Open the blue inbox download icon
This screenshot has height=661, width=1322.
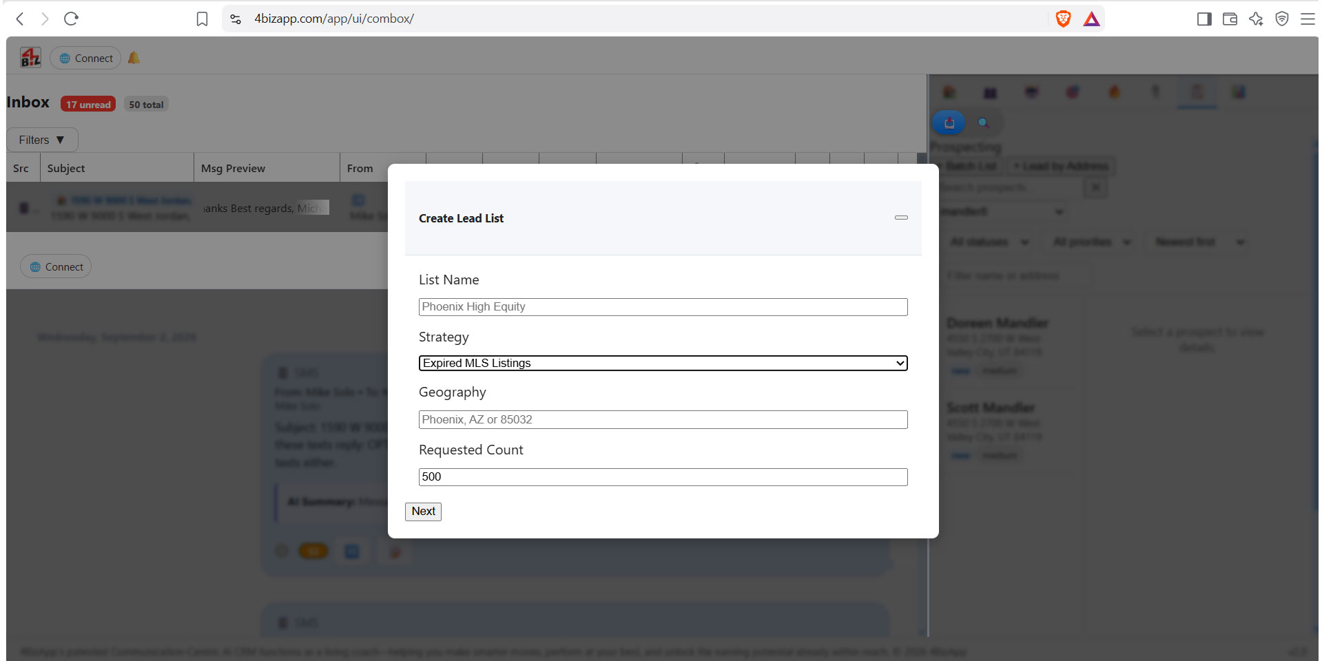pyautogui.click(x=949, y=123)
